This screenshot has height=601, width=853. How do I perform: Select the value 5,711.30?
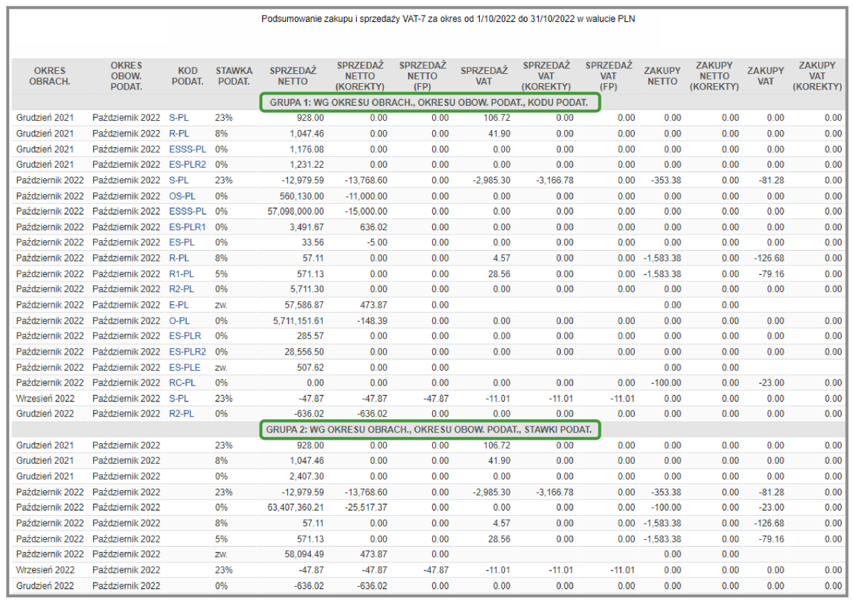click(x=307, y=290)
